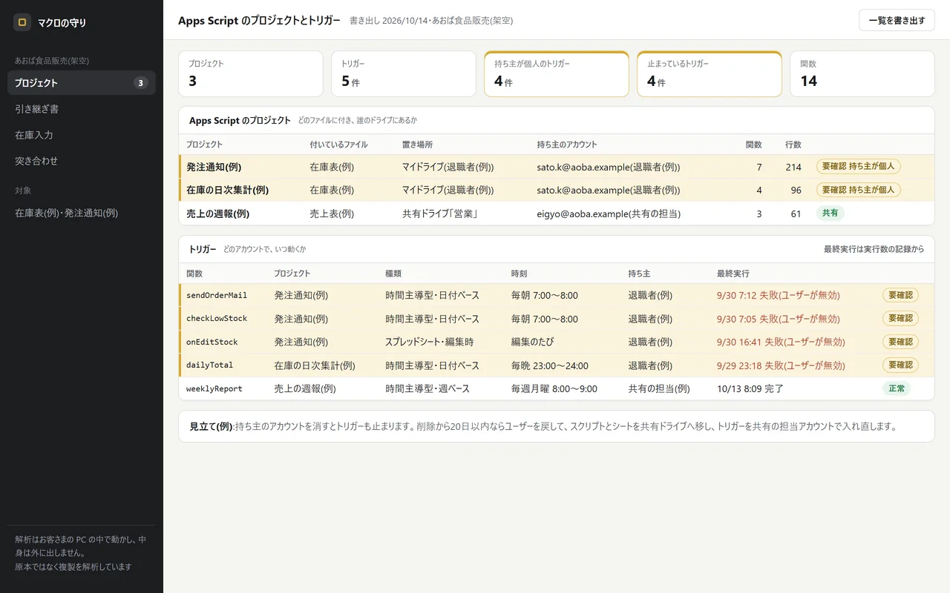Screen dimensions: 950x593
Task: Open the プロジェクト sidebar item
Action: (82, 83)
